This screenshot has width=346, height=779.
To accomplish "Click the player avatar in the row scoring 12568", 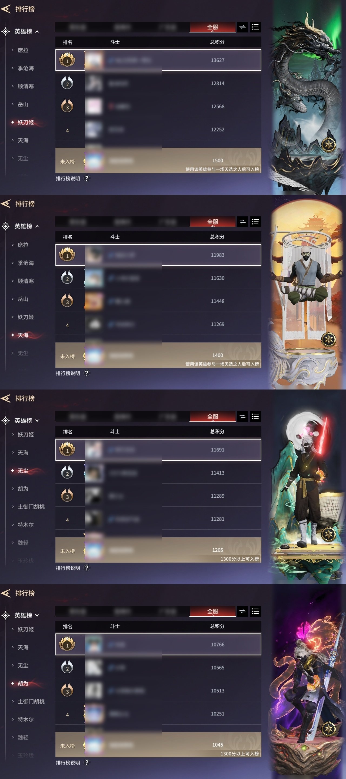I will click(94, 107).
